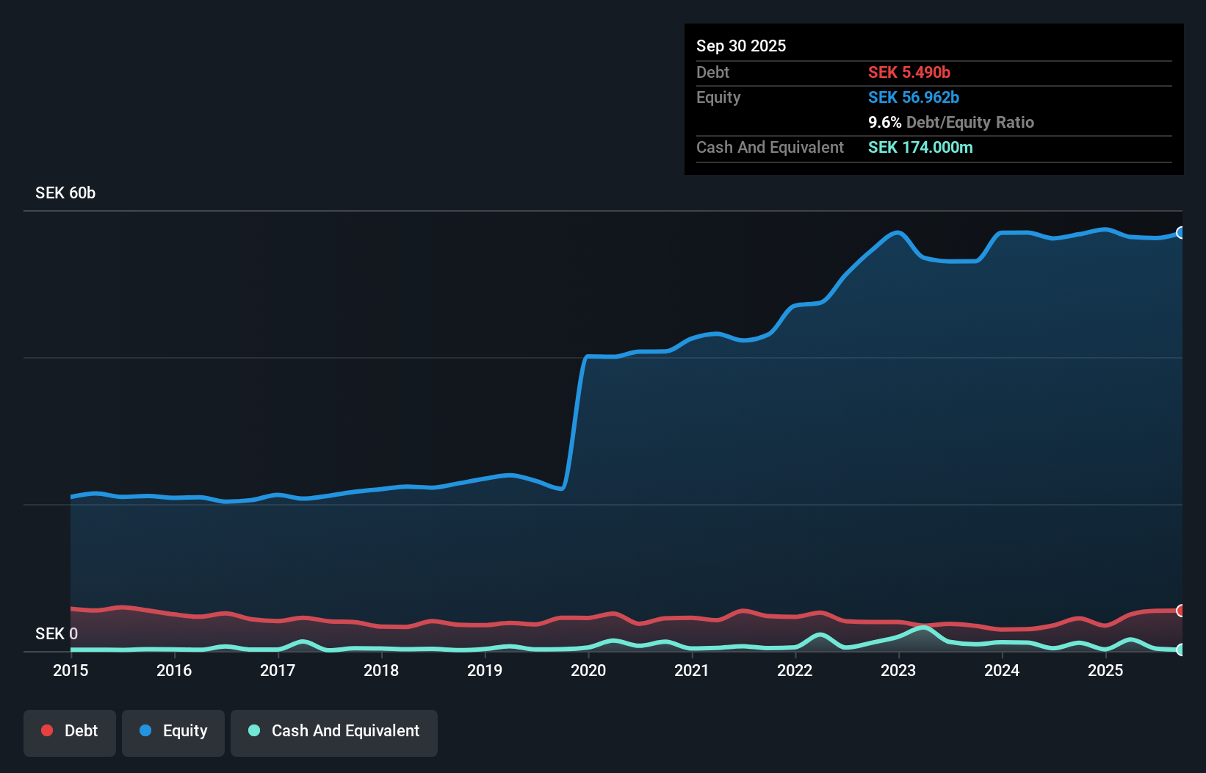The height and width of the screenshot is (773, 1206).
Task: Click the teal dot in Cash And Equivalent legend
Action: (253, 730)
